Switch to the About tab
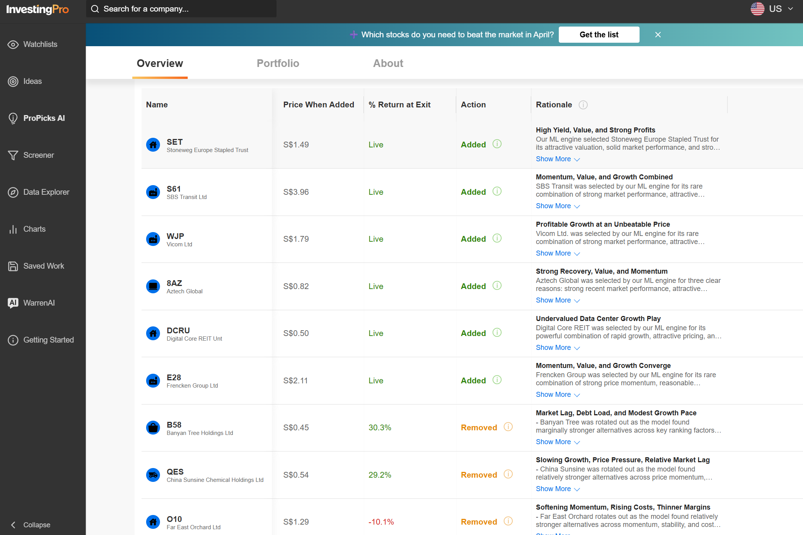The height and width of the screenshot is (535, 803). click(x=388, y=63)
